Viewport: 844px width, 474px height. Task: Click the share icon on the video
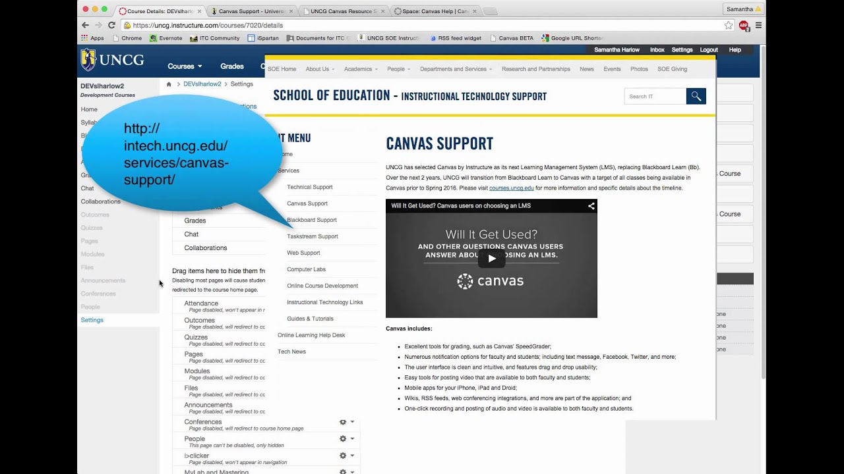pos(591,205)
